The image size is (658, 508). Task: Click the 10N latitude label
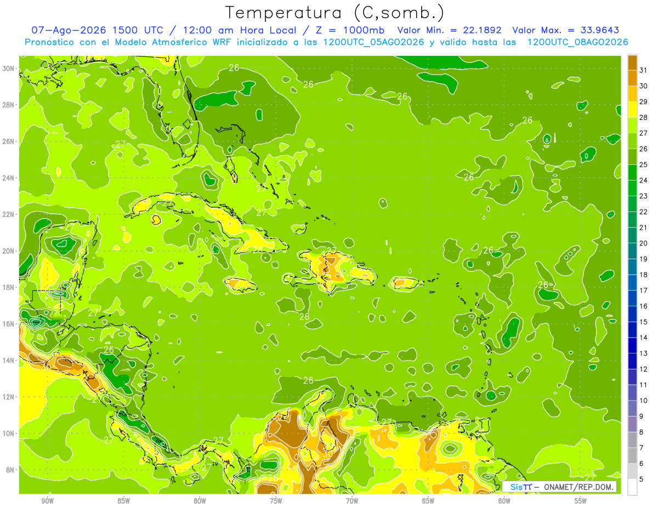tap(9, 433)
